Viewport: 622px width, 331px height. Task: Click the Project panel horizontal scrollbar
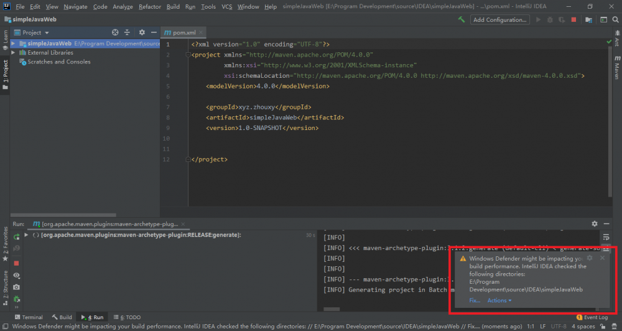[x=63, y=215]
